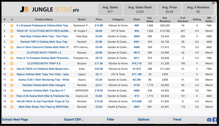This screenshot has height=126, width=219.
Task: Click the orange plus for PACK OF 10 CLOTHES MOTH REPLACEM
Action: click(12, 31)
